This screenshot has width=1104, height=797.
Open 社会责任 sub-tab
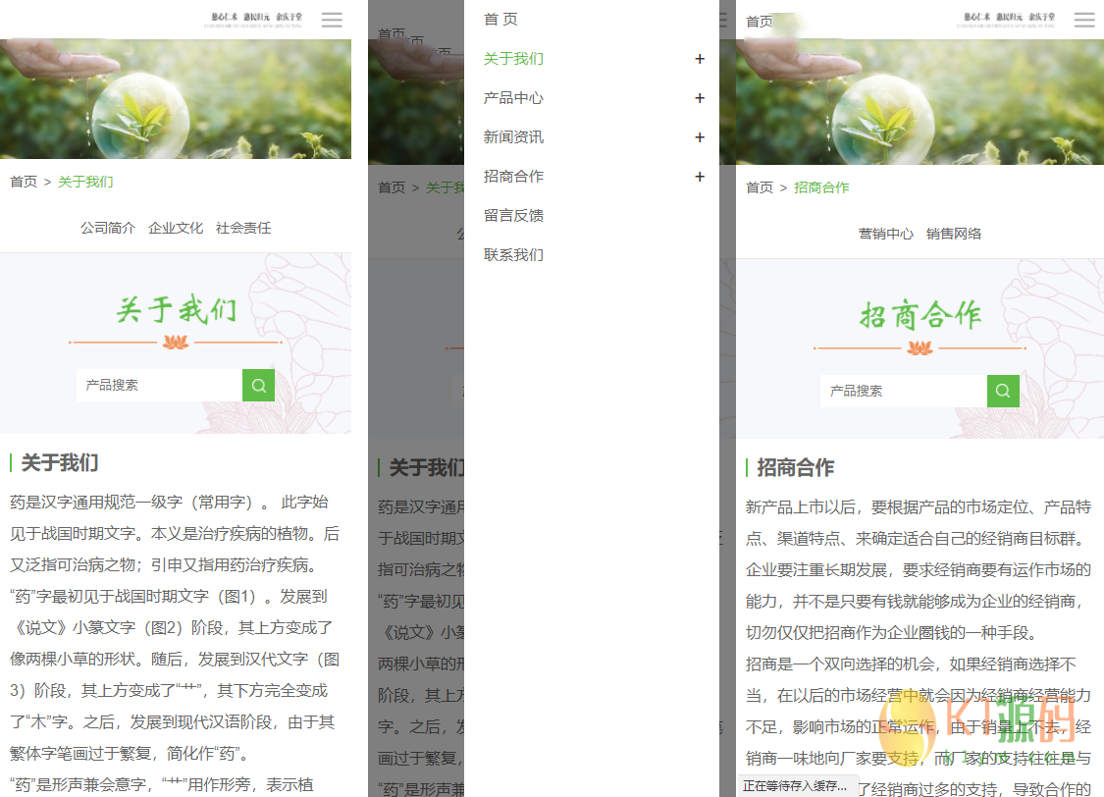(x=243, y=228)
